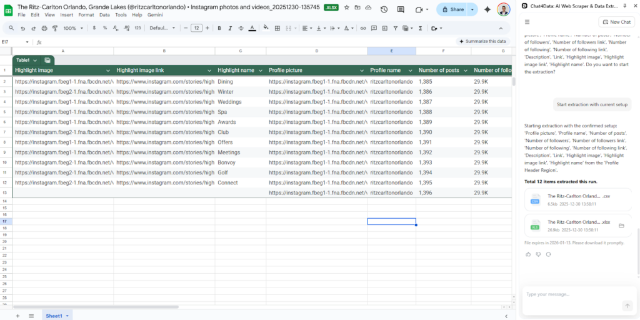Open version history clock icon
The image size is (640, 320).
(383, 9)
